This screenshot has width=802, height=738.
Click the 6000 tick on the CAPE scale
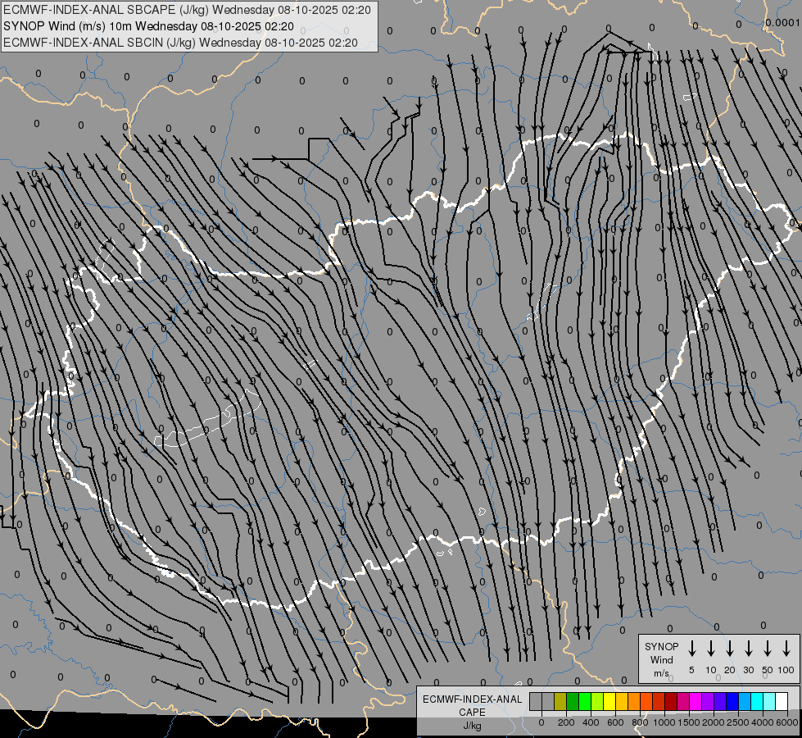click(x=786, y=722)
